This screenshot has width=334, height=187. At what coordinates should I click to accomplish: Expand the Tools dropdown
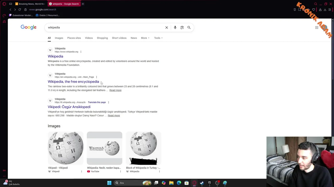click(158, 38)
